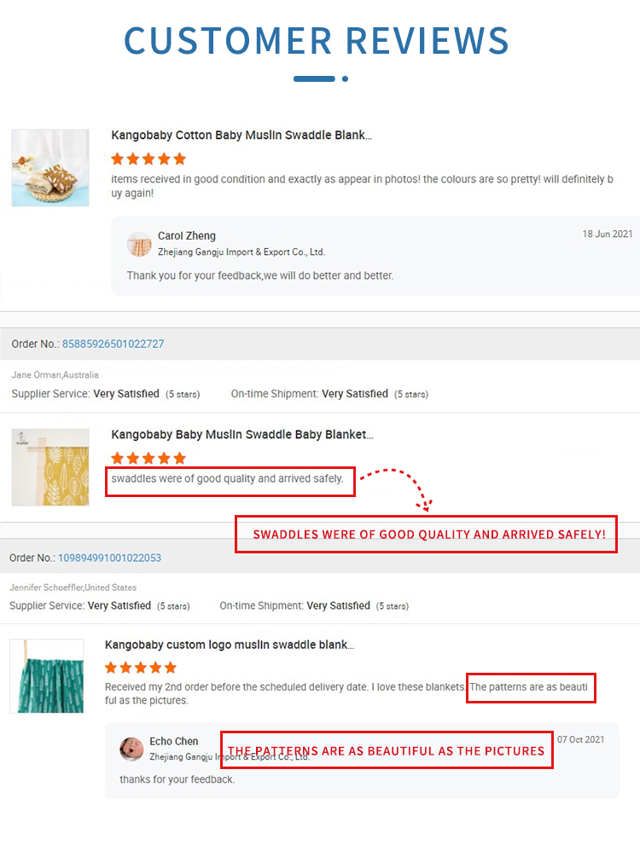Click Echo Chen's avatar icon
The image size is (640, 868).
(131, 749)
